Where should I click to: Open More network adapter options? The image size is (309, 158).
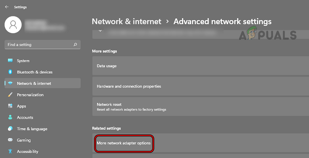click(124, 143)
